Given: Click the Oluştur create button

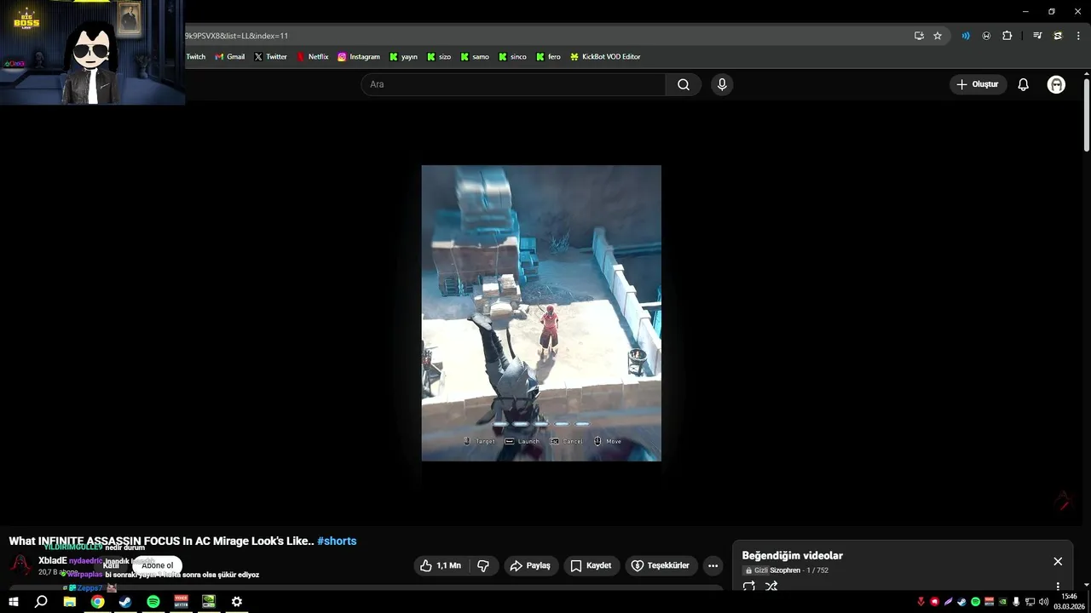Looking at the screenshot, I should (x=978, y=84).
